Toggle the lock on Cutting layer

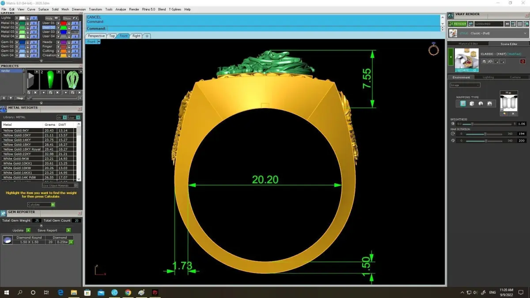(69, 51)
